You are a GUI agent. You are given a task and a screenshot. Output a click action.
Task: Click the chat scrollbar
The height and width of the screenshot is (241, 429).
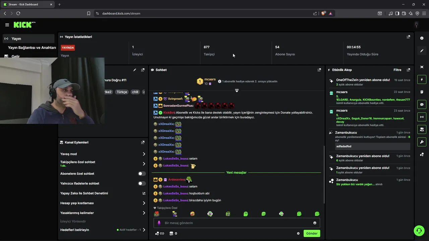click(324, 174)
